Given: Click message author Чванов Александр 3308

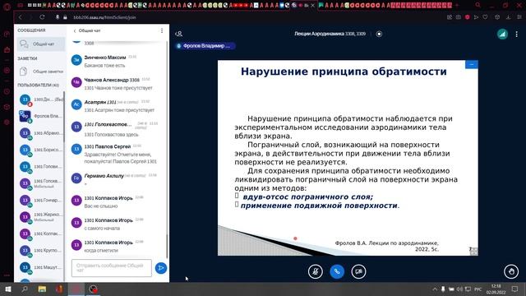Looking at the screenshot, I should pyautogui.click(x=112, y=80).
